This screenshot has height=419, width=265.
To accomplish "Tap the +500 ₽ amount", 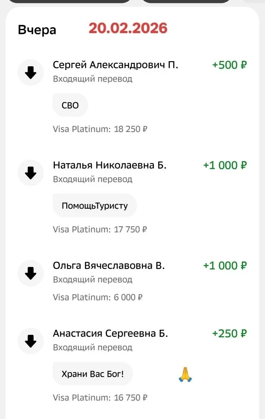I will click(229, 65).
